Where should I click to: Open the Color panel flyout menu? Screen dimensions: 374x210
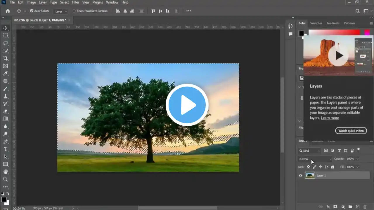pyautogui.click(x=371, y=23)
